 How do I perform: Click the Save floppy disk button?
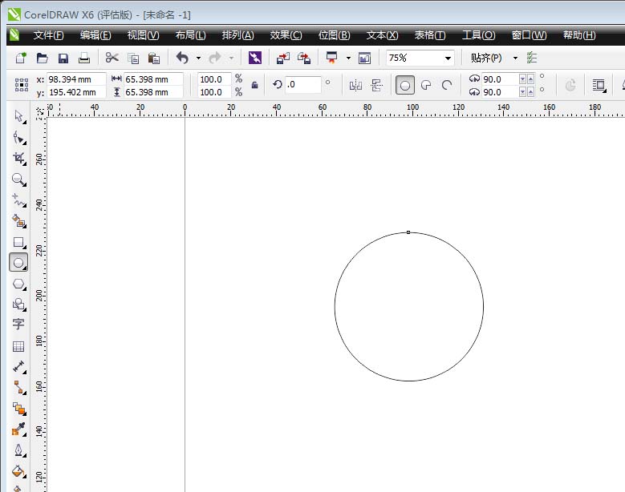(x=63, y=58)
